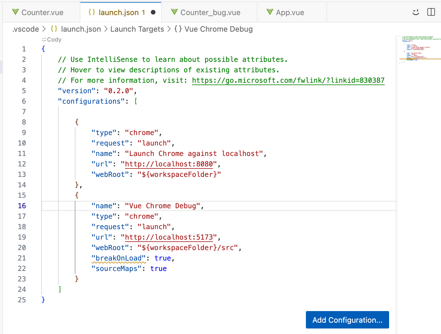Click the Split Editor icon at top right

click(431, 12)
